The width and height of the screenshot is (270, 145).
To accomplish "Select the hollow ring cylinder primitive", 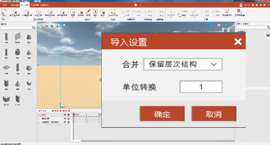I will click(18, 52).
